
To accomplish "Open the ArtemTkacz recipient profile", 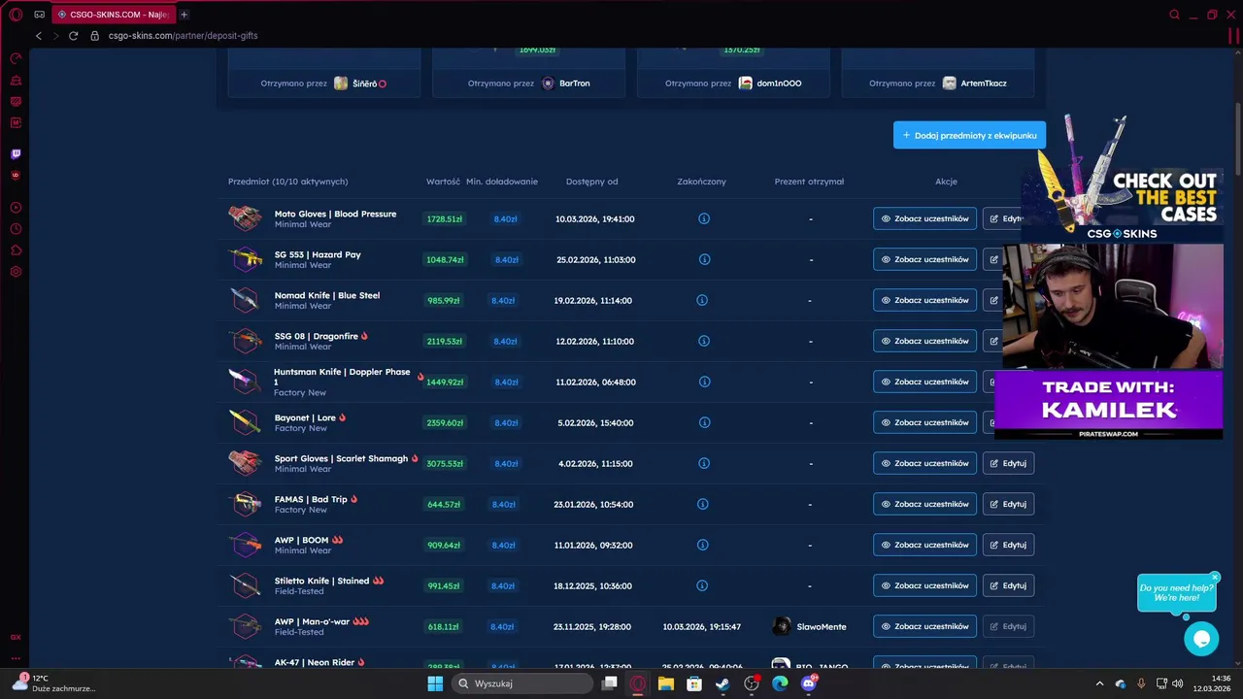I will click(x=974, y=83).
